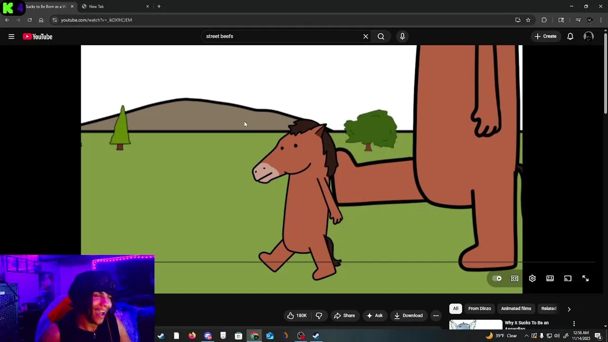This screenshot has height=342, width=608.
Task: Open the Windows notification center
Action: (598, 336)
